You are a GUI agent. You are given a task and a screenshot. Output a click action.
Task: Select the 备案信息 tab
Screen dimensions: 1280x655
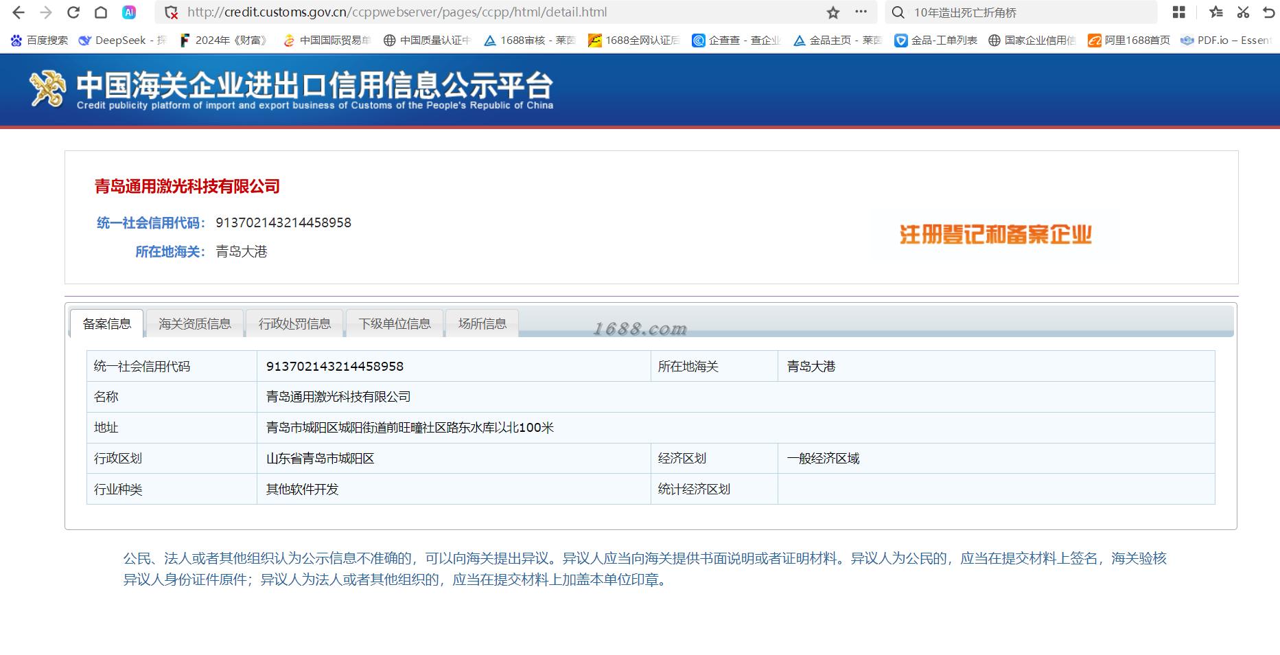tap(107, 323)
